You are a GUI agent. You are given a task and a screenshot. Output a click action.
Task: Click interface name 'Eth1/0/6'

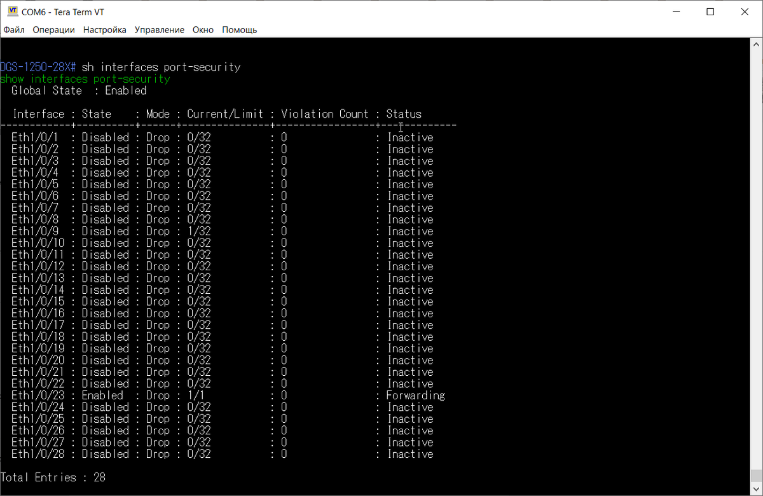[35, 196]
